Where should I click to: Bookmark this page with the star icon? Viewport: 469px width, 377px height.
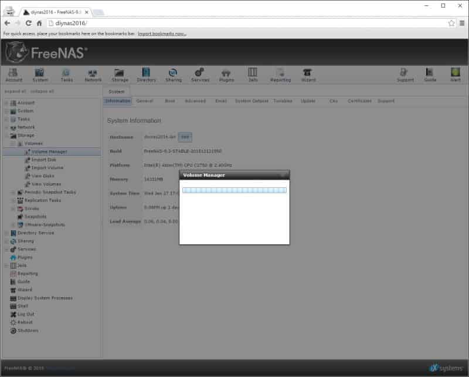point(451,23)
